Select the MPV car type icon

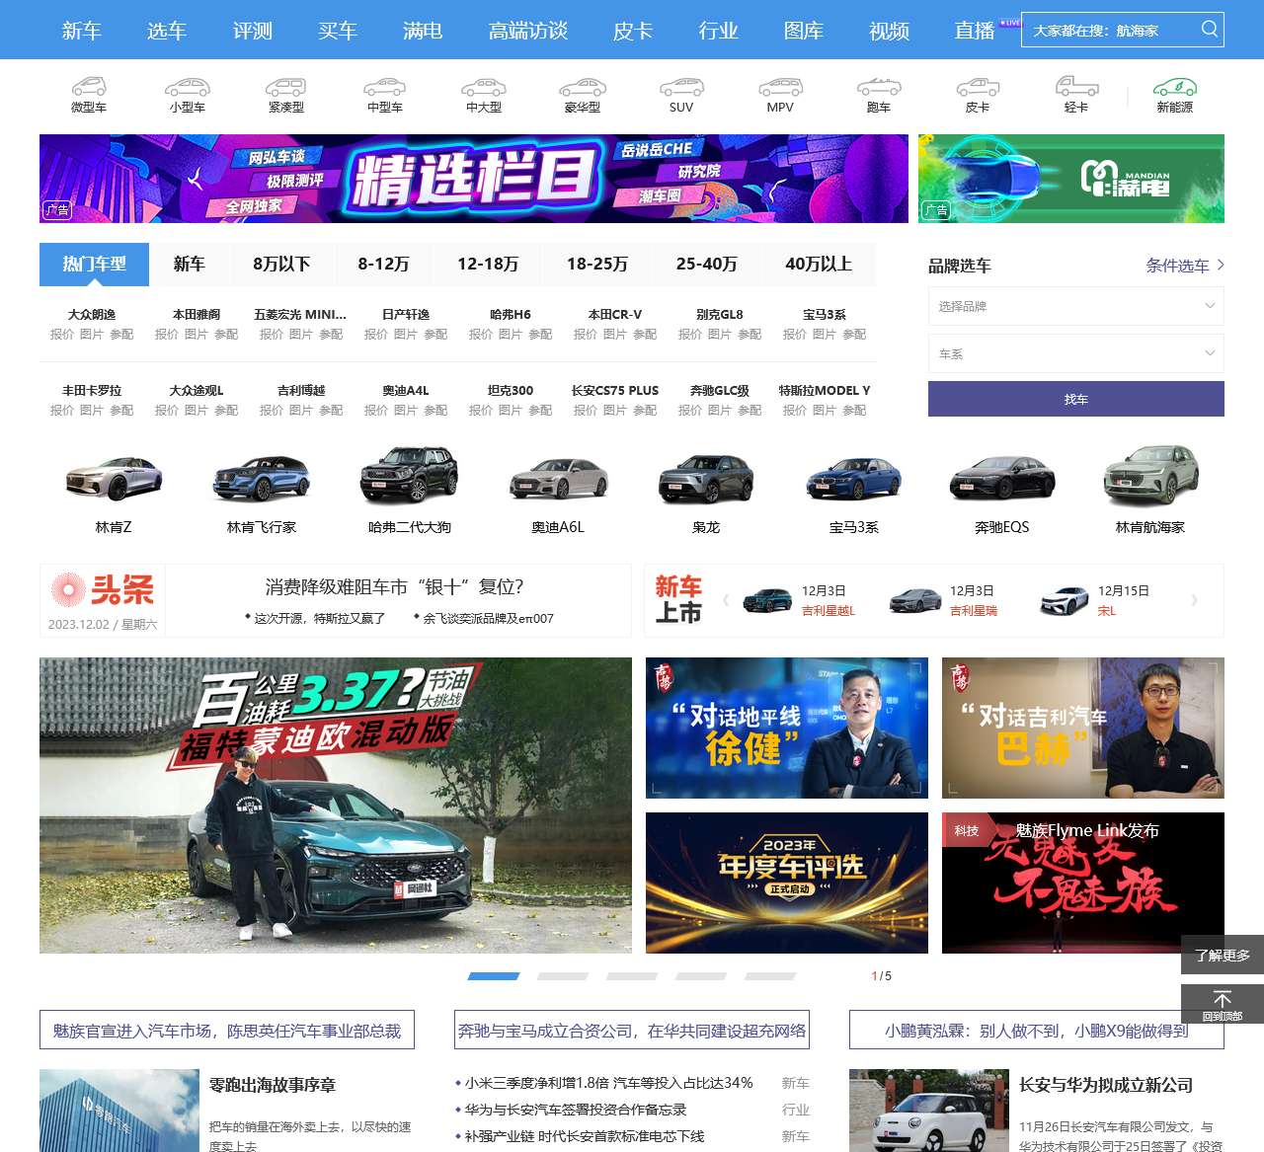[780, 87]
